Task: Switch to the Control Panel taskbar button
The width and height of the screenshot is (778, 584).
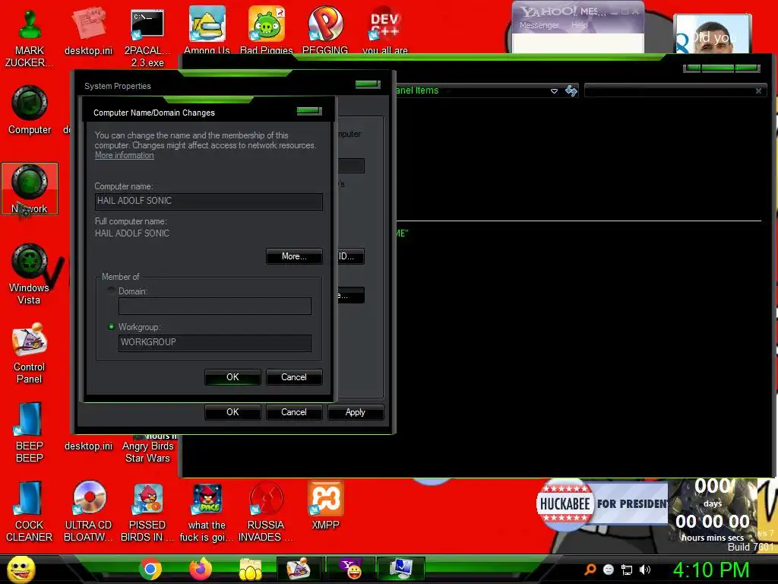Action: 299,569
